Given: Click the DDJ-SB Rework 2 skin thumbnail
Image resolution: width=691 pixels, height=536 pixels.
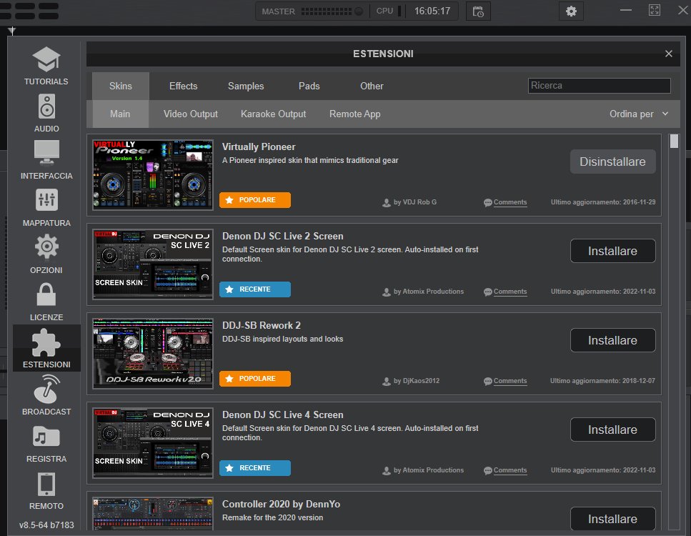Looking at the screenshot, I should click(x=153, y=354).
